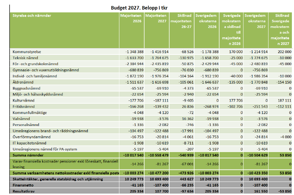Select Äldrenämnd value -154 150
The width and height of the screenshot is (294, 195).
(284, 82)
